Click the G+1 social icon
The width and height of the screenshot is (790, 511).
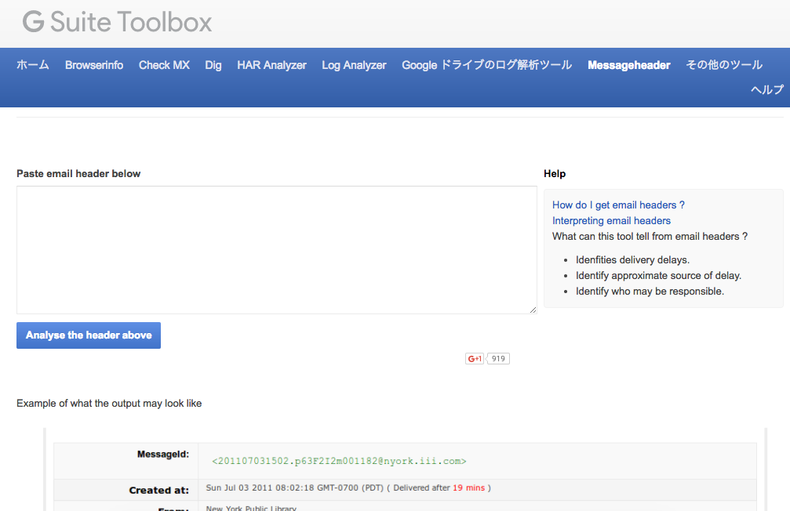474,358
